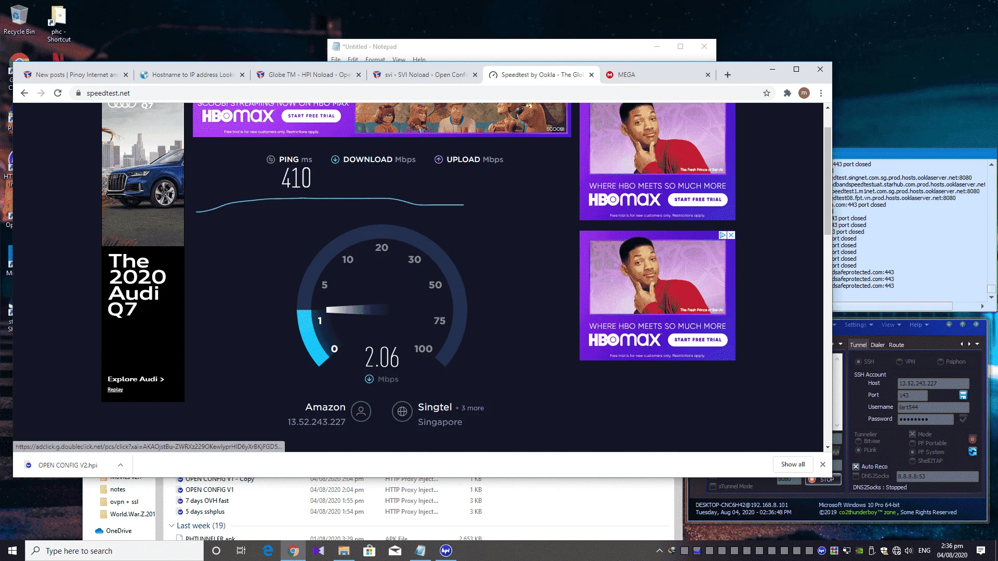Viewport: 998px width, 561px height.
Task: Open the Start menu
Action: [12, 551]
